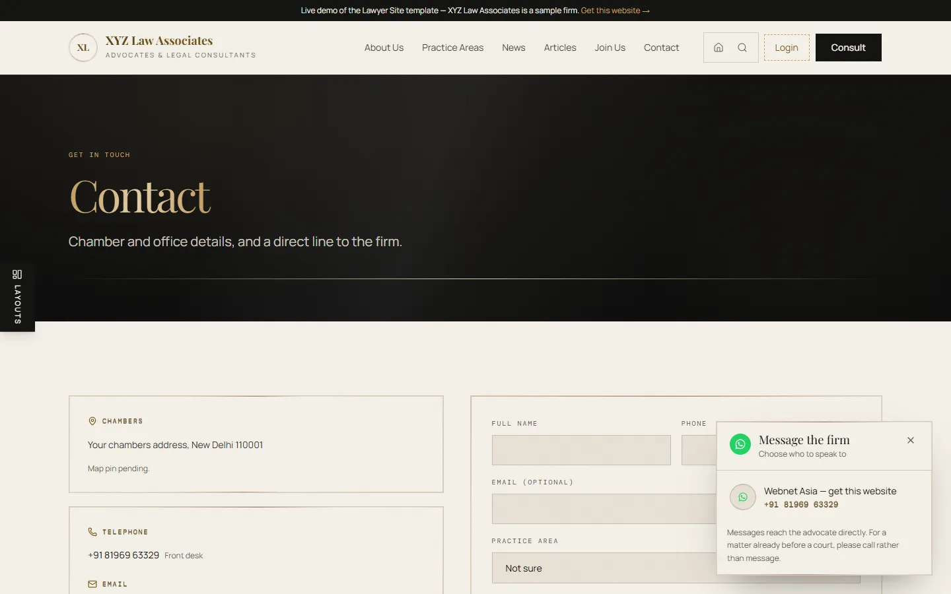Follow the Get this website link

click(616, 11)
